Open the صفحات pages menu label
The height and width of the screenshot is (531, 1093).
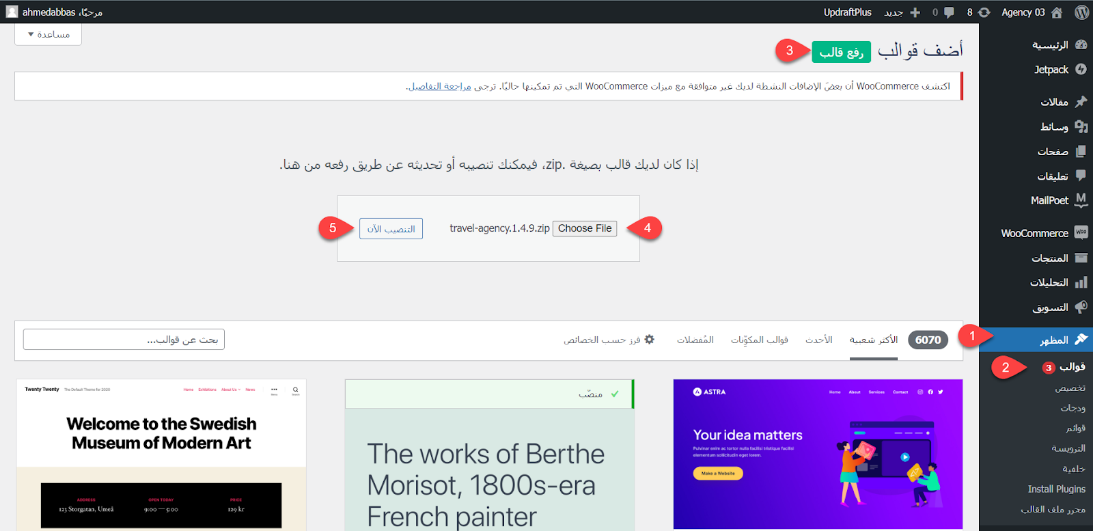[1053, 151]
